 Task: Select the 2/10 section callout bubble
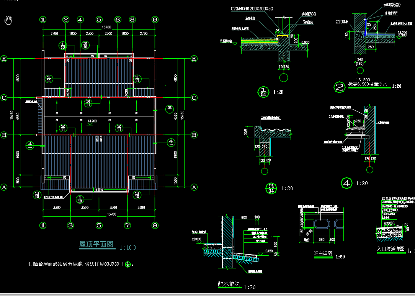coord(85,45)
